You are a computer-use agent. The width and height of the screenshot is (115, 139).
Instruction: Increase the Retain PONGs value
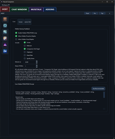[37, 65]
